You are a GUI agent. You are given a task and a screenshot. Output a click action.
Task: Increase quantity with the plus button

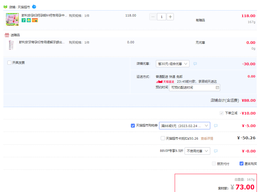[x=170, y=17]
